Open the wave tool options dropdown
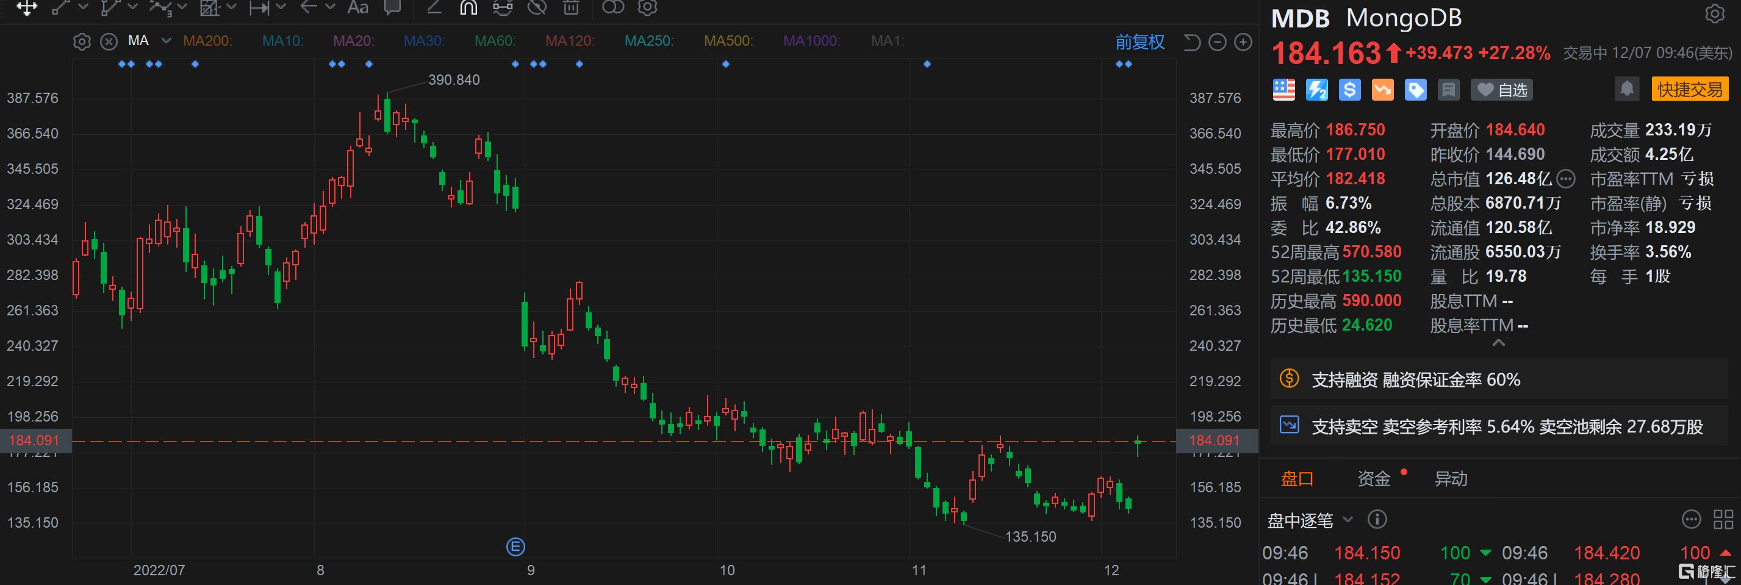Viewport: 1741px width, 585px height. [182, 7]
